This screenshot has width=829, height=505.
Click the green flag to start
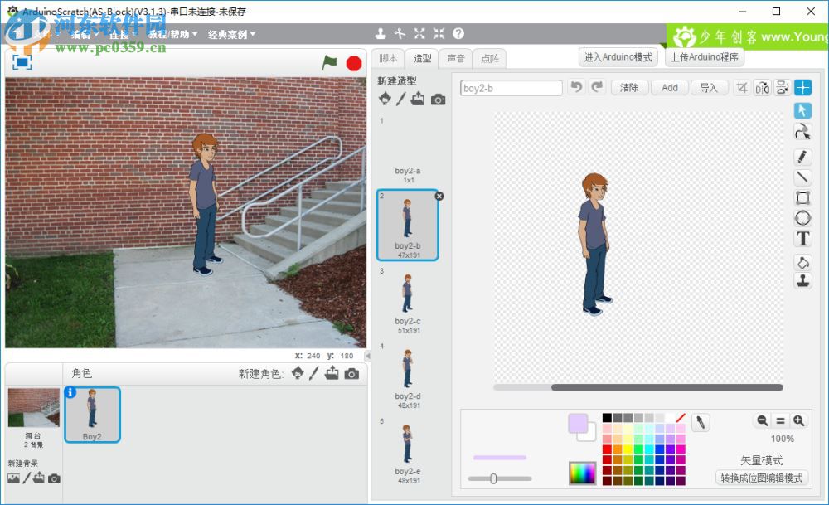coord(330,62)
